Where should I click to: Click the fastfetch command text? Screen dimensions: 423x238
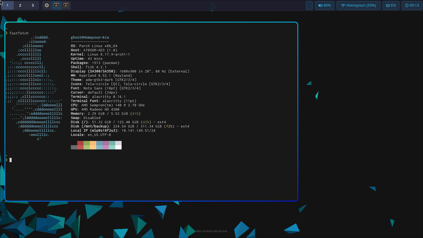(x=19, y=33)
